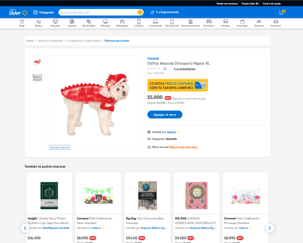Image resolution: width=303 pixels, height=243 pixels.
Task: Click the Lider logo
Action: [x=18, y=12]
